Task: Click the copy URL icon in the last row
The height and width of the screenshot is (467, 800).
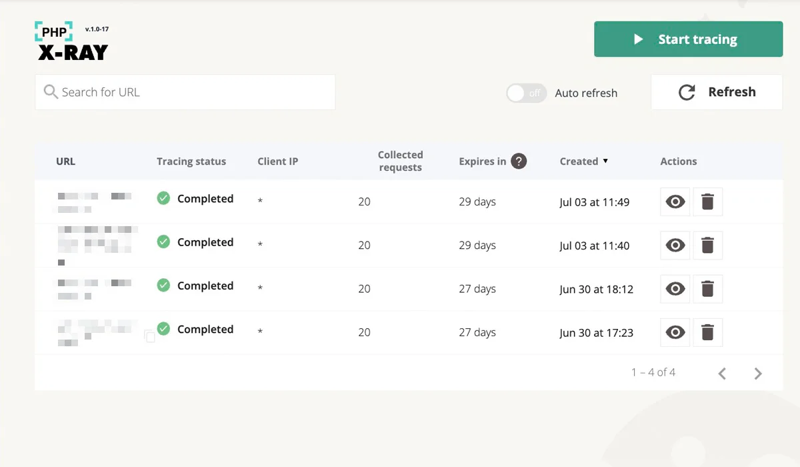Action: tap(150, 337)
